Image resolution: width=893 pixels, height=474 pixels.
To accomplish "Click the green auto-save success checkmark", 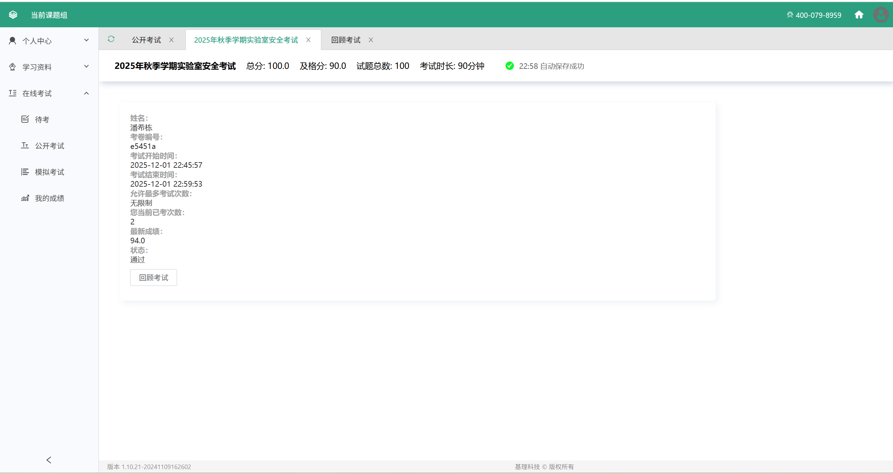I will coord(510,66).
